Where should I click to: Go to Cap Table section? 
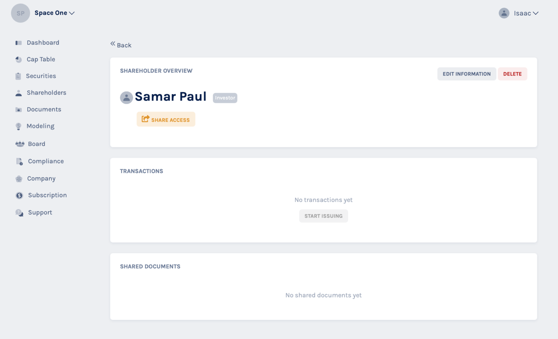click(41, 59)
